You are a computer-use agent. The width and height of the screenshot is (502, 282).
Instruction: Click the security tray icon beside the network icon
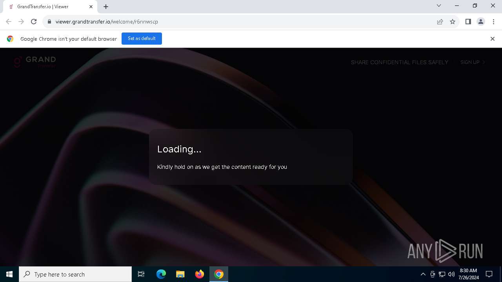[433, 274]
